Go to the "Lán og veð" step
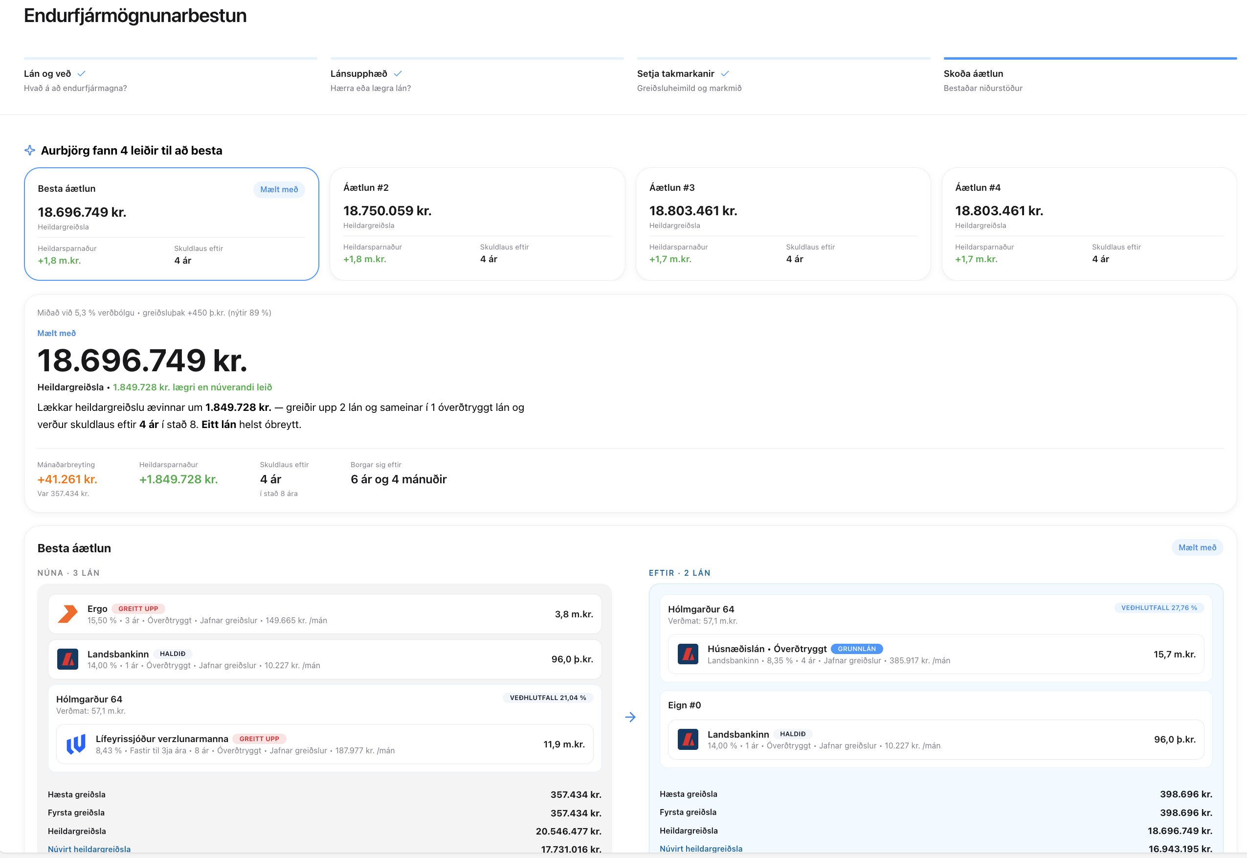Screen dimensions: 1247x858 point(170,75)
